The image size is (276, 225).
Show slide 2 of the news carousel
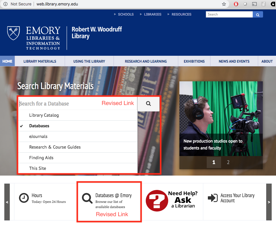228,162
